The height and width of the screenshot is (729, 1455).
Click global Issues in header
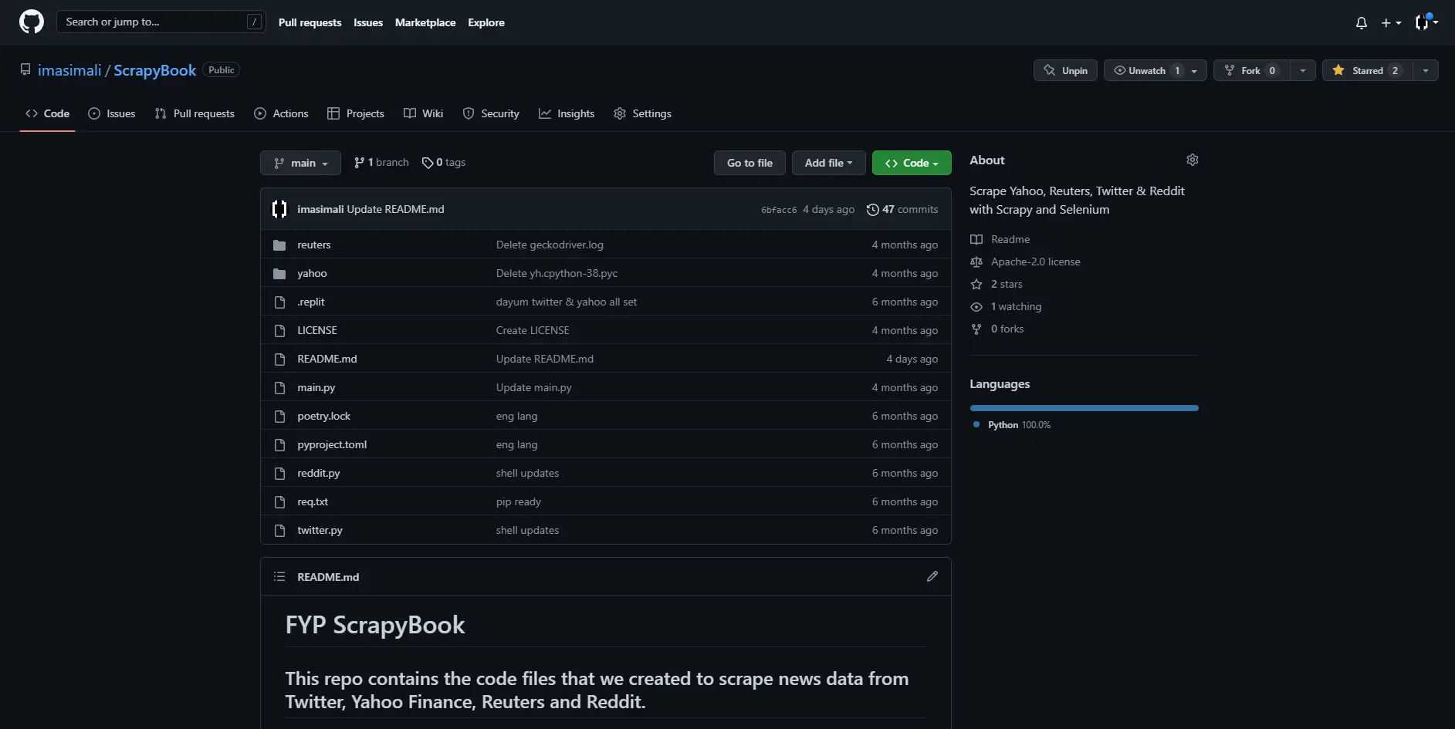pos(368,22)
